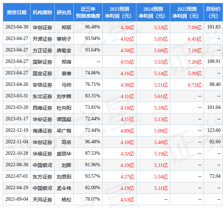
Task: Select researcher 杜向阳
Action: click(x=64, y=108)
